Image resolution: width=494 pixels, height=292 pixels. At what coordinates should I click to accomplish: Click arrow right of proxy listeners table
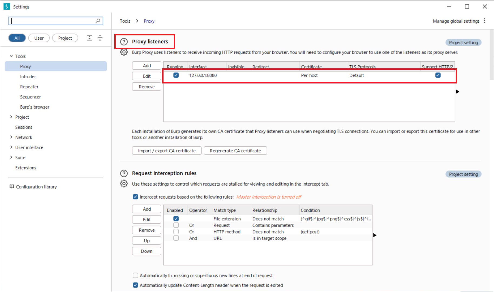pyautogui.click(x=458, y=92)
